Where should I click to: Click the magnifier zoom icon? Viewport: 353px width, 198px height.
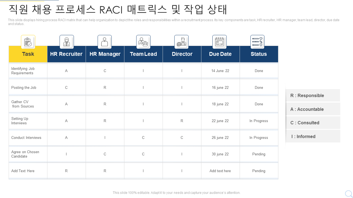[x=349, y=194]
